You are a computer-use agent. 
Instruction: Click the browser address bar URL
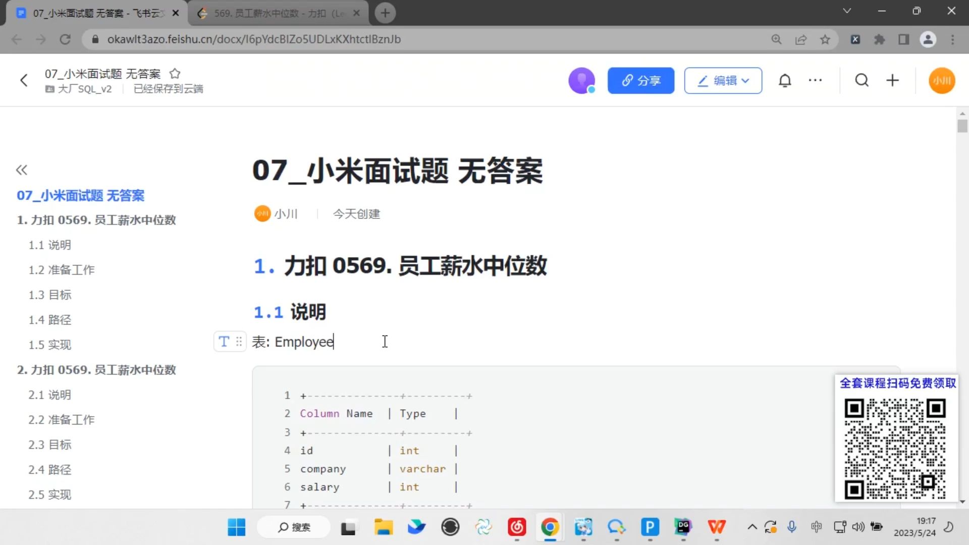click(254, 39)
